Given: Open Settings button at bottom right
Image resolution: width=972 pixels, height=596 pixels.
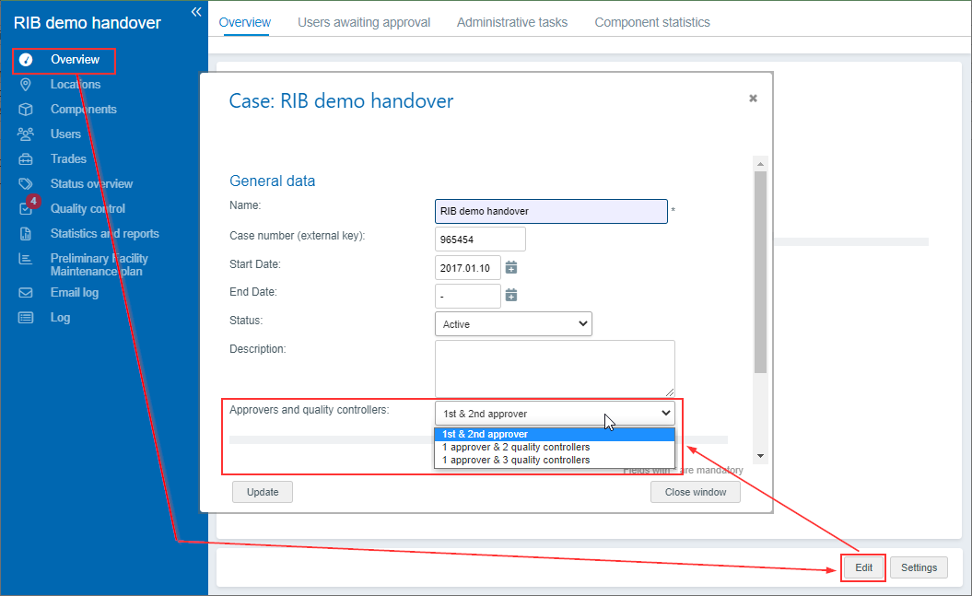Looking at the screenshot, I should pyautogui.click(x=919, y=568).
